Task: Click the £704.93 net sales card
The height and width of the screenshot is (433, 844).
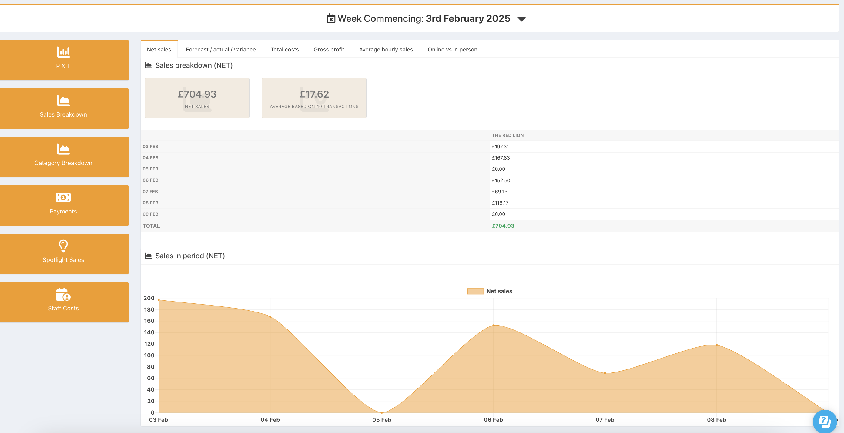Action: (197, 98)
